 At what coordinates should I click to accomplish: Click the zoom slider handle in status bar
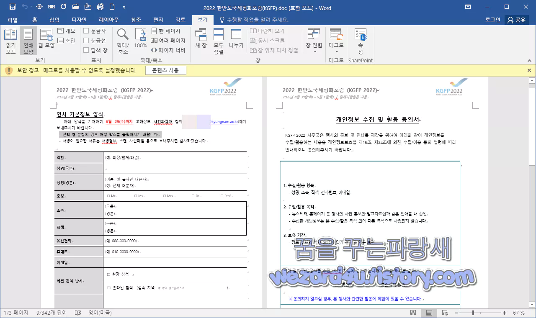(x=473, y=313)
